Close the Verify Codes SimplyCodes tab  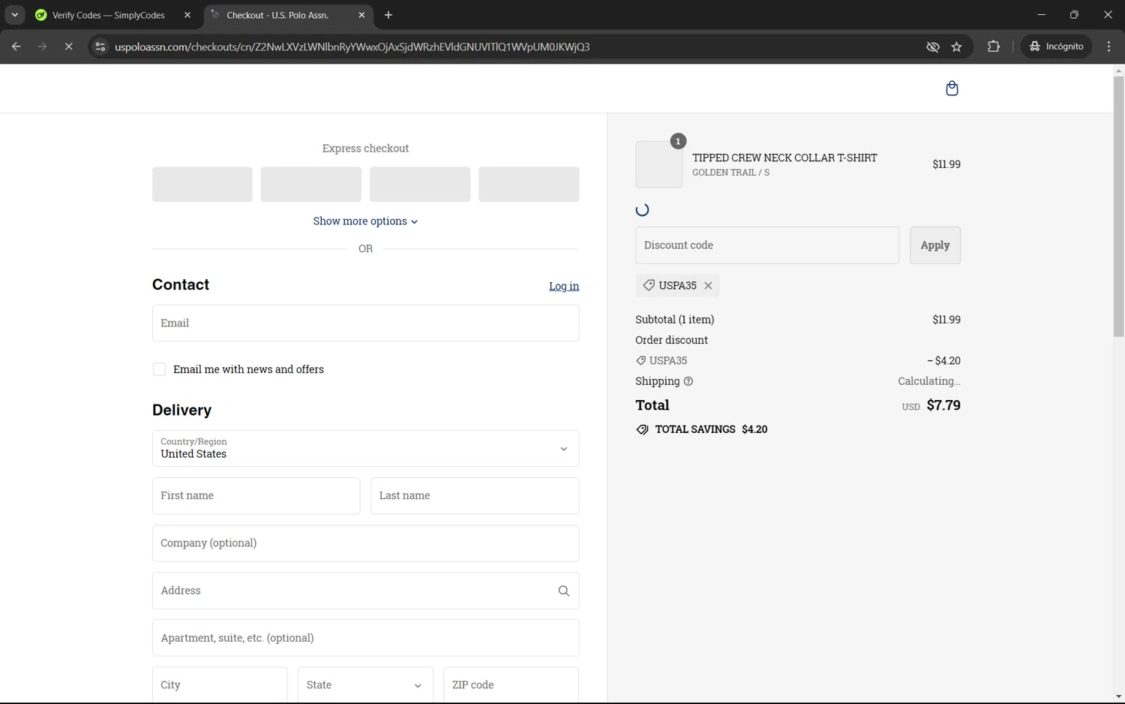point(187,15)
